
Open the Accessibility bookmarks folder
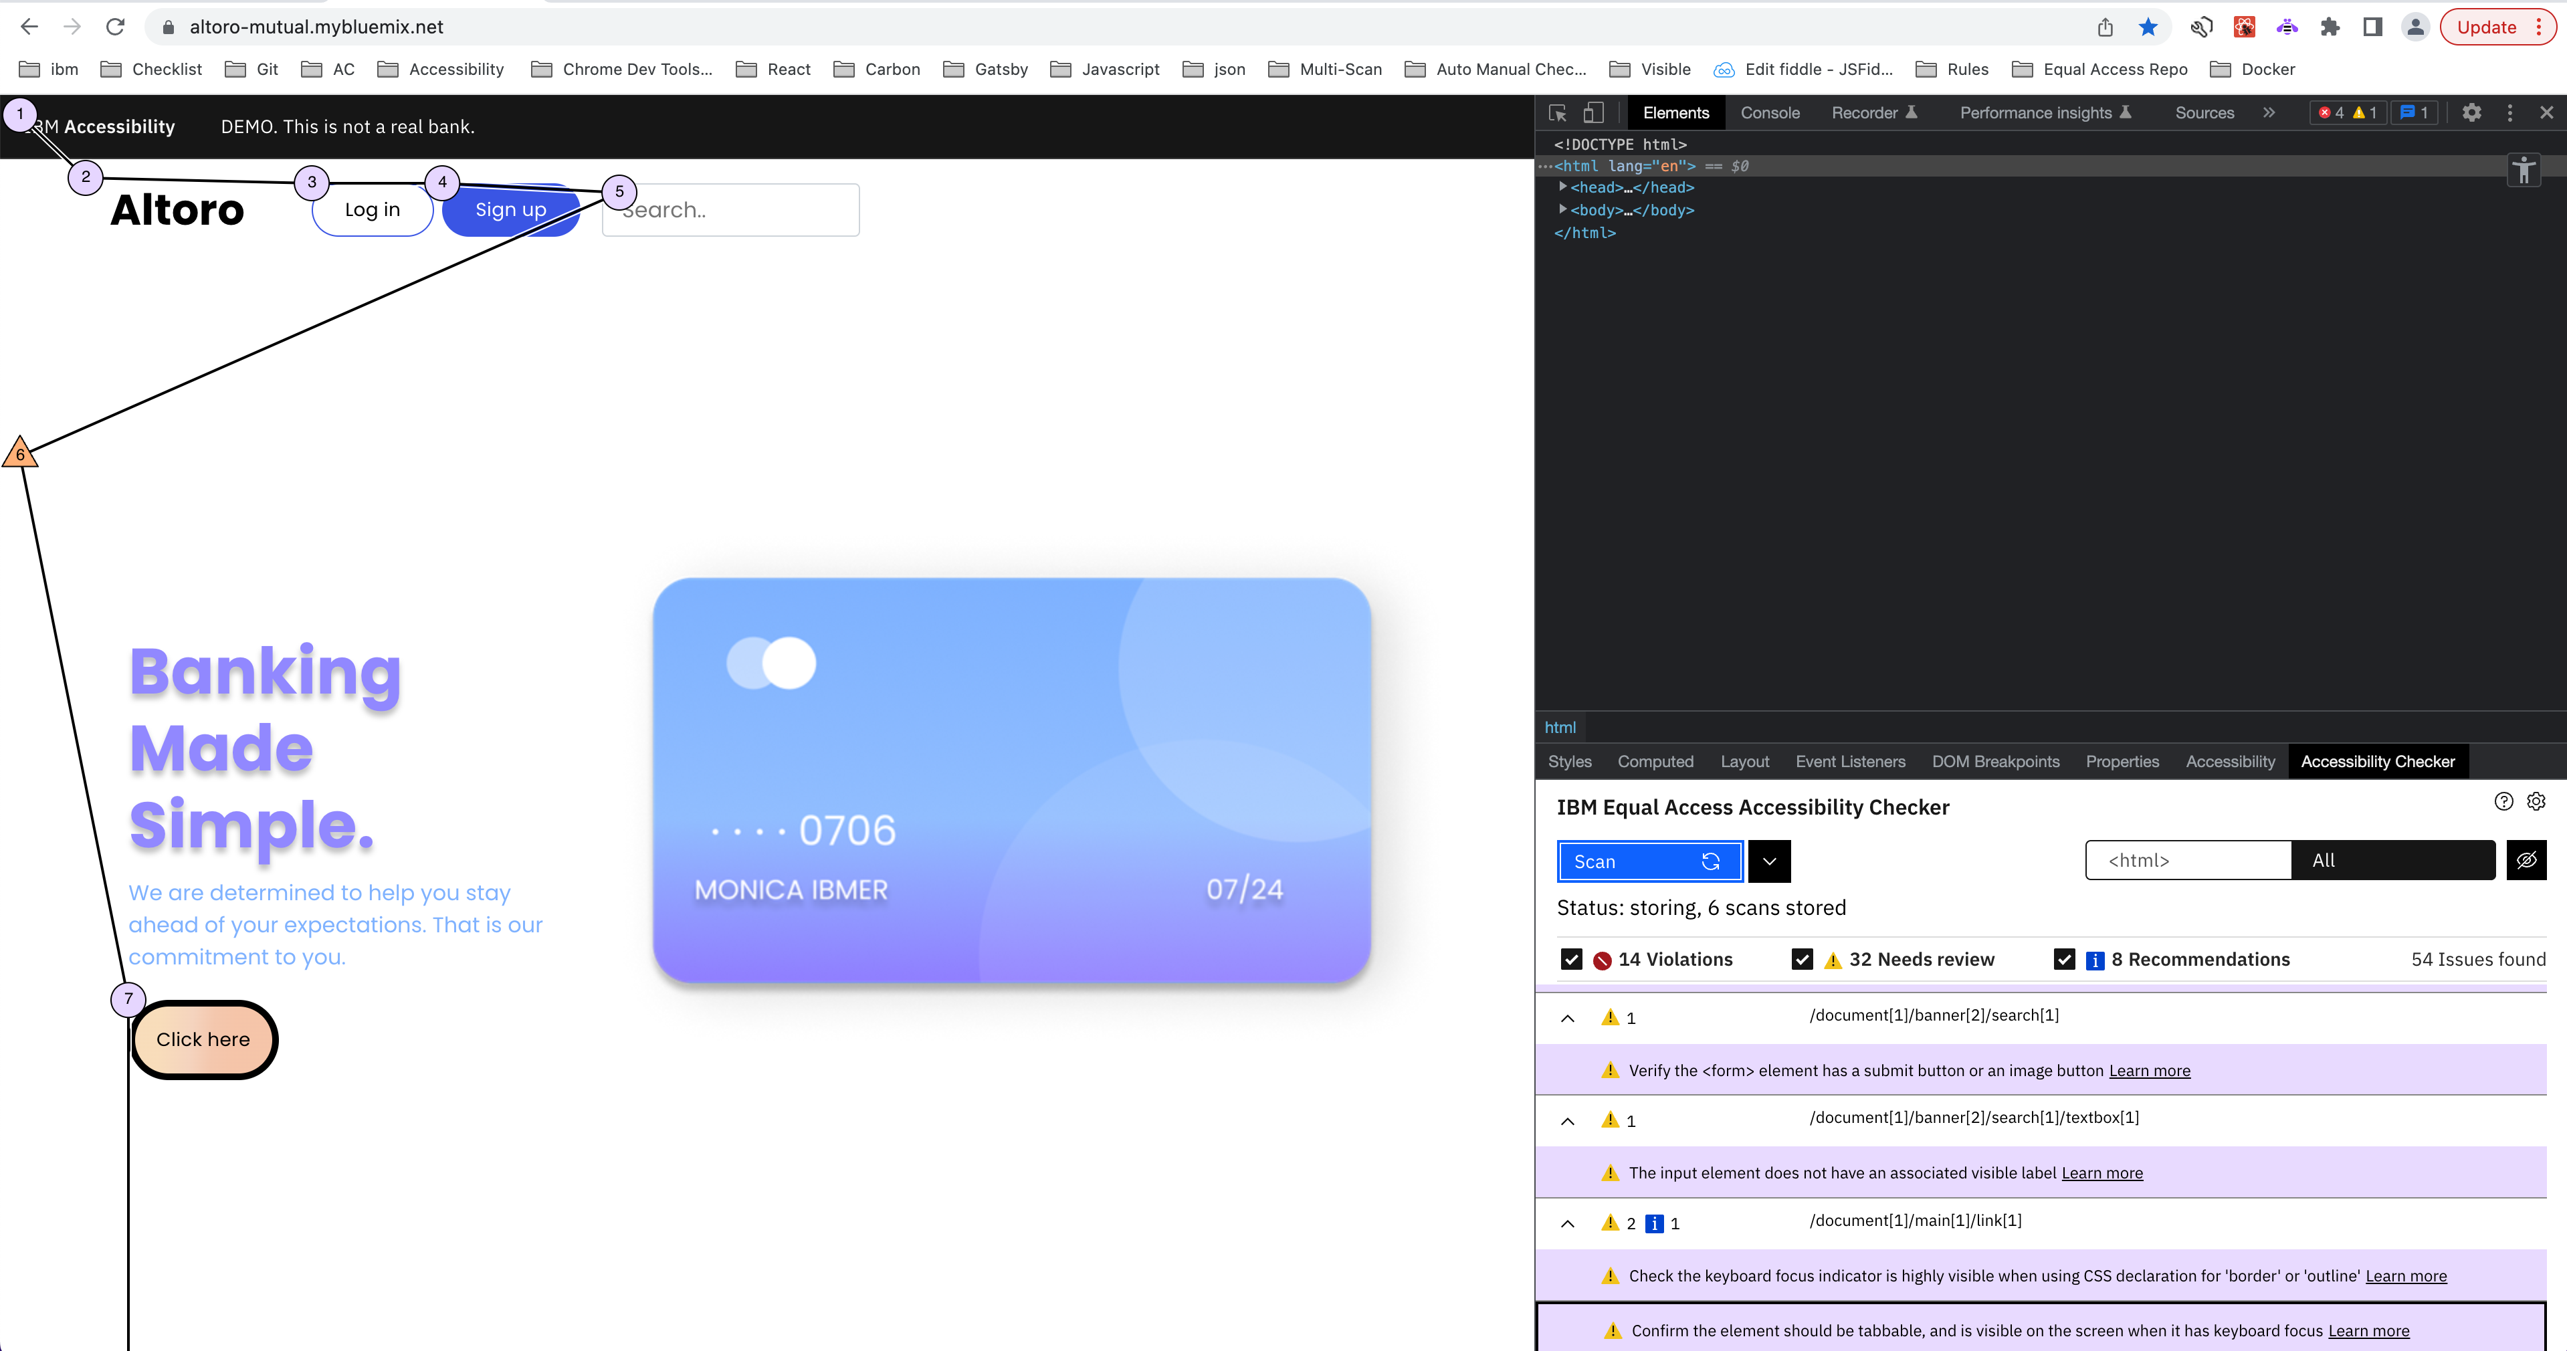click(x=441, y=69)
